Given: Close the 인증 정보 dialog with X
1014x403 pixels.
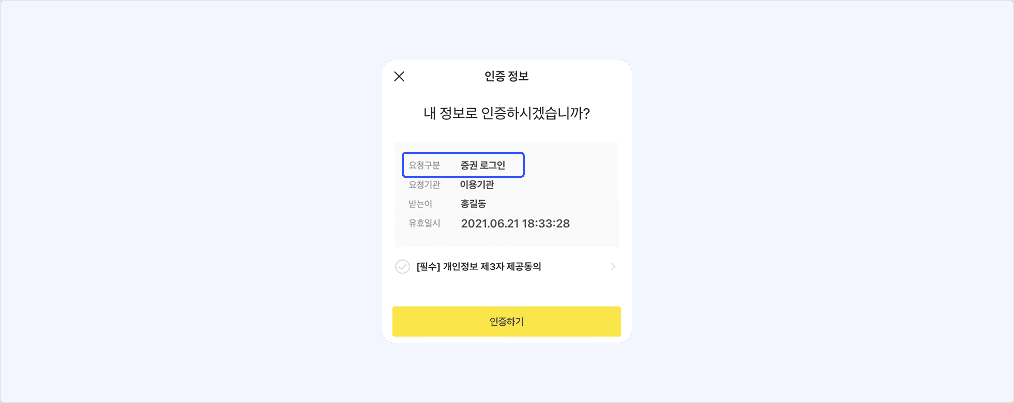Looking at the screenshot, I should coord(399,76).
